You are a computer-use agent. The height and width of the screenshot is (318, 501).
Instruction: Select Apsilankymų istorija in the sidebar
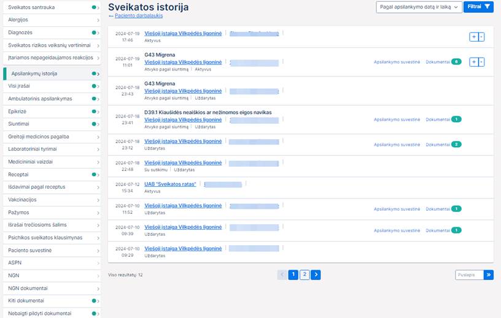tap(52, 74)
